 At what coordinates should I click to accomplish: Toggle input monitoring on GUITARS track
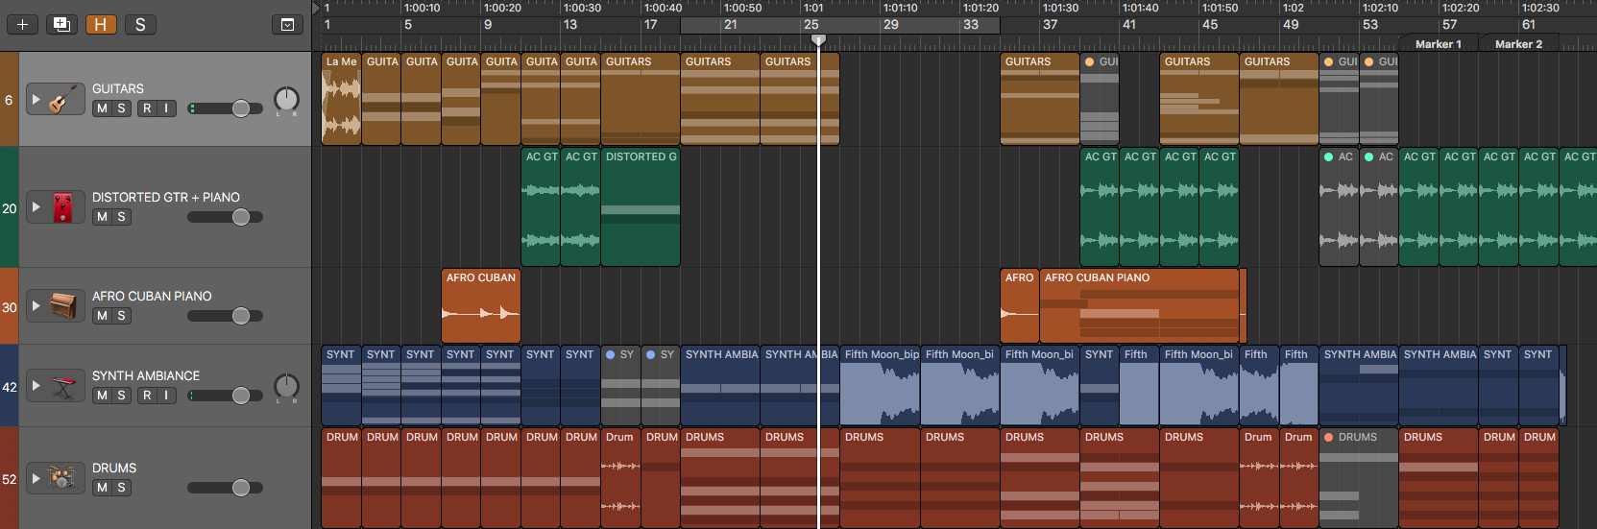166,108
